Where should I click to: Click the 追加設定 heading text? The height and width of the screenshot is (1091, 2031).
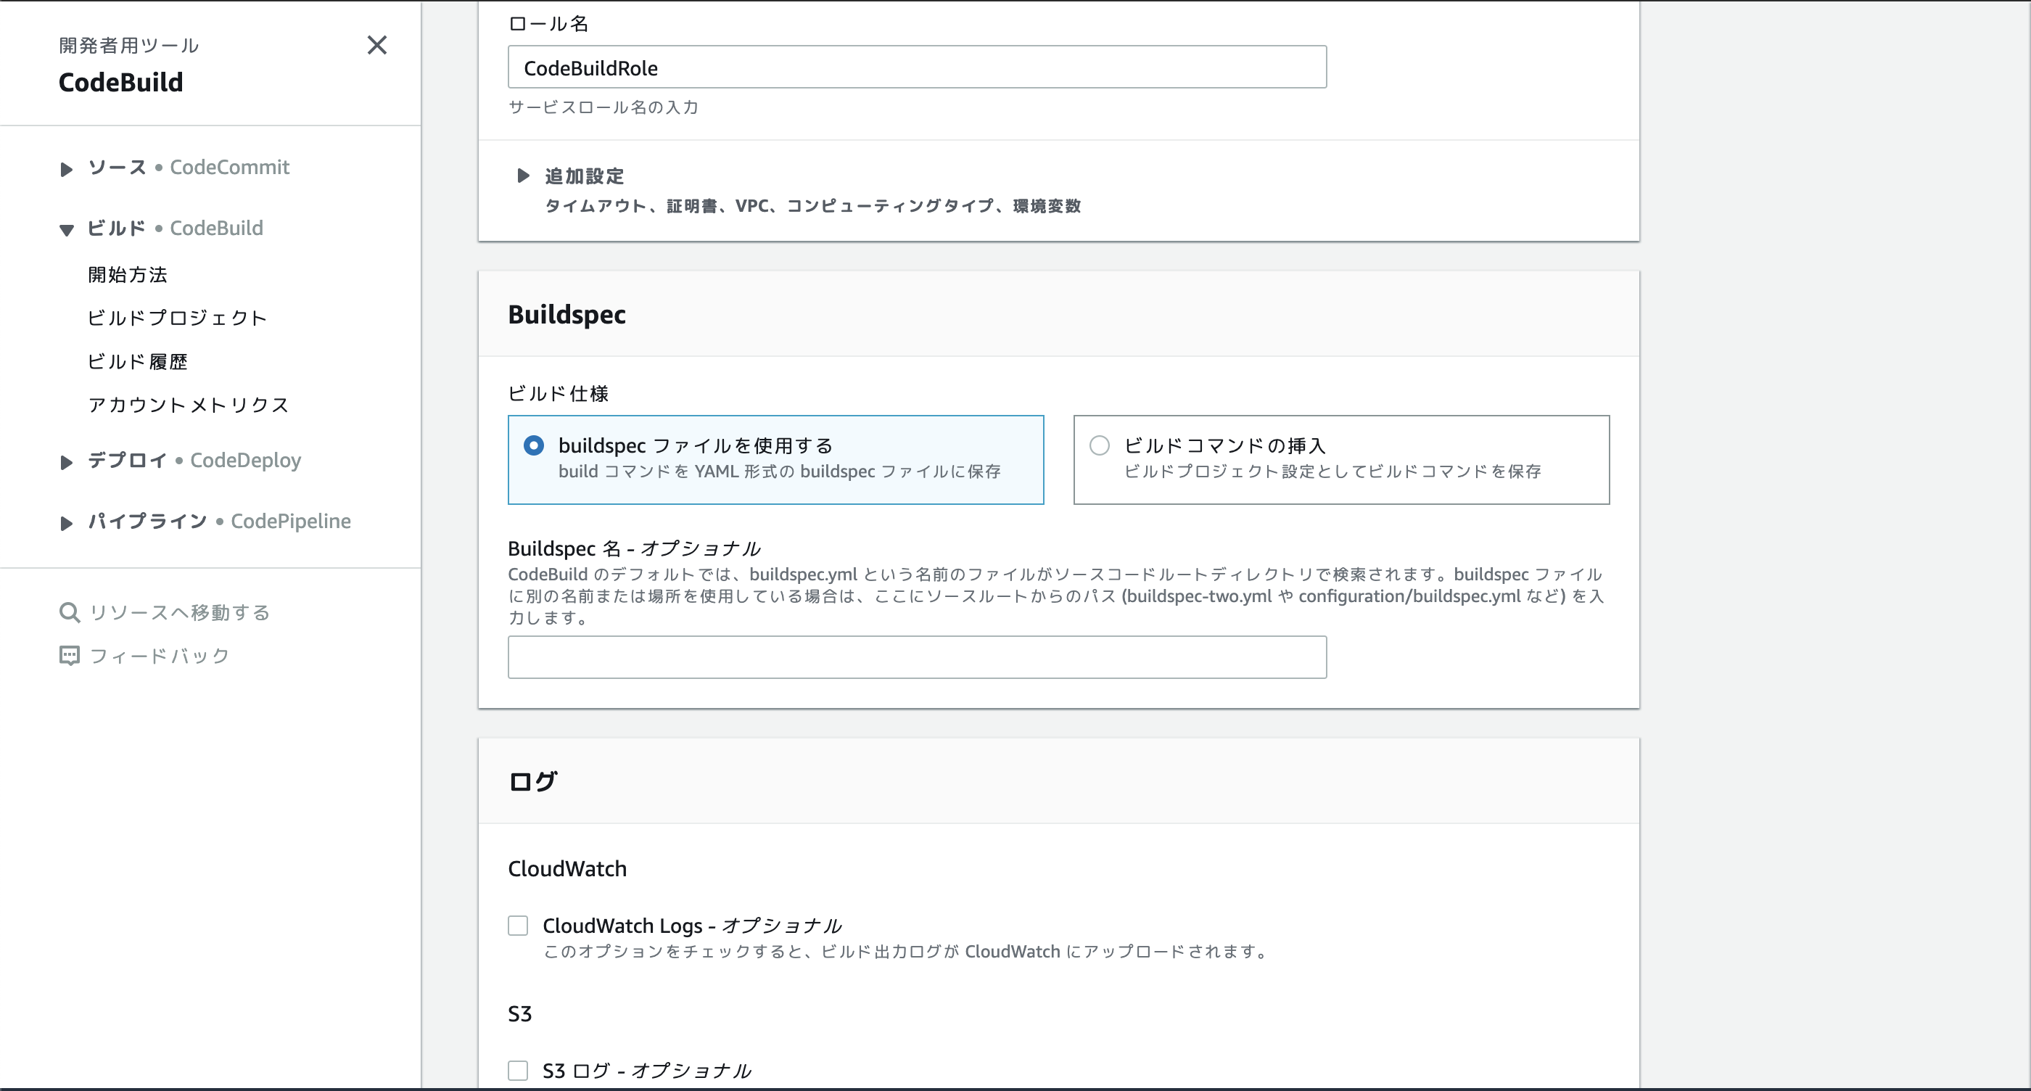(584, 176)
